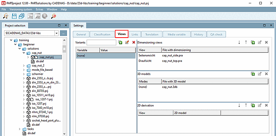Switch to the Classification tab
Viewport: 276px width, 136px height.
tap(102, 34)
